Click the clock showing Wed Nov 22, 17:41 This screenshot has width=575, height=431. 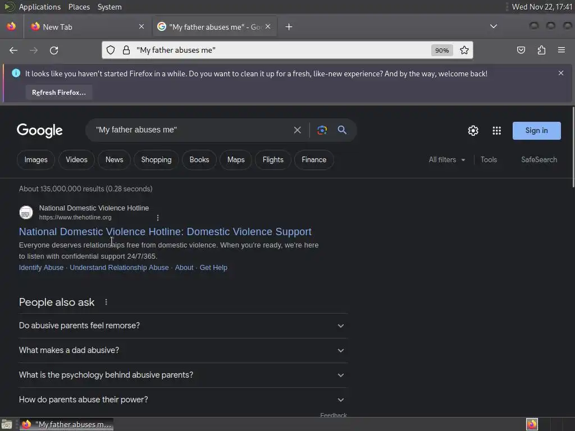(542, 7)
